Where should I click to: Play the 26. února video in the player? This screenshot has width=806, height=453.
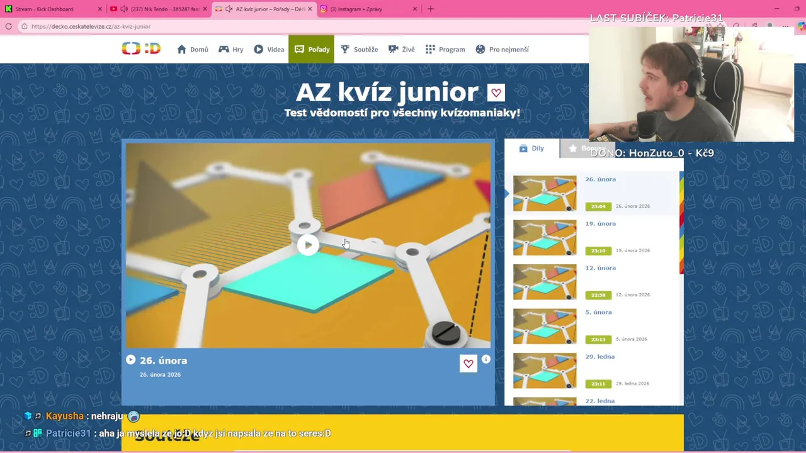(308, 245)
